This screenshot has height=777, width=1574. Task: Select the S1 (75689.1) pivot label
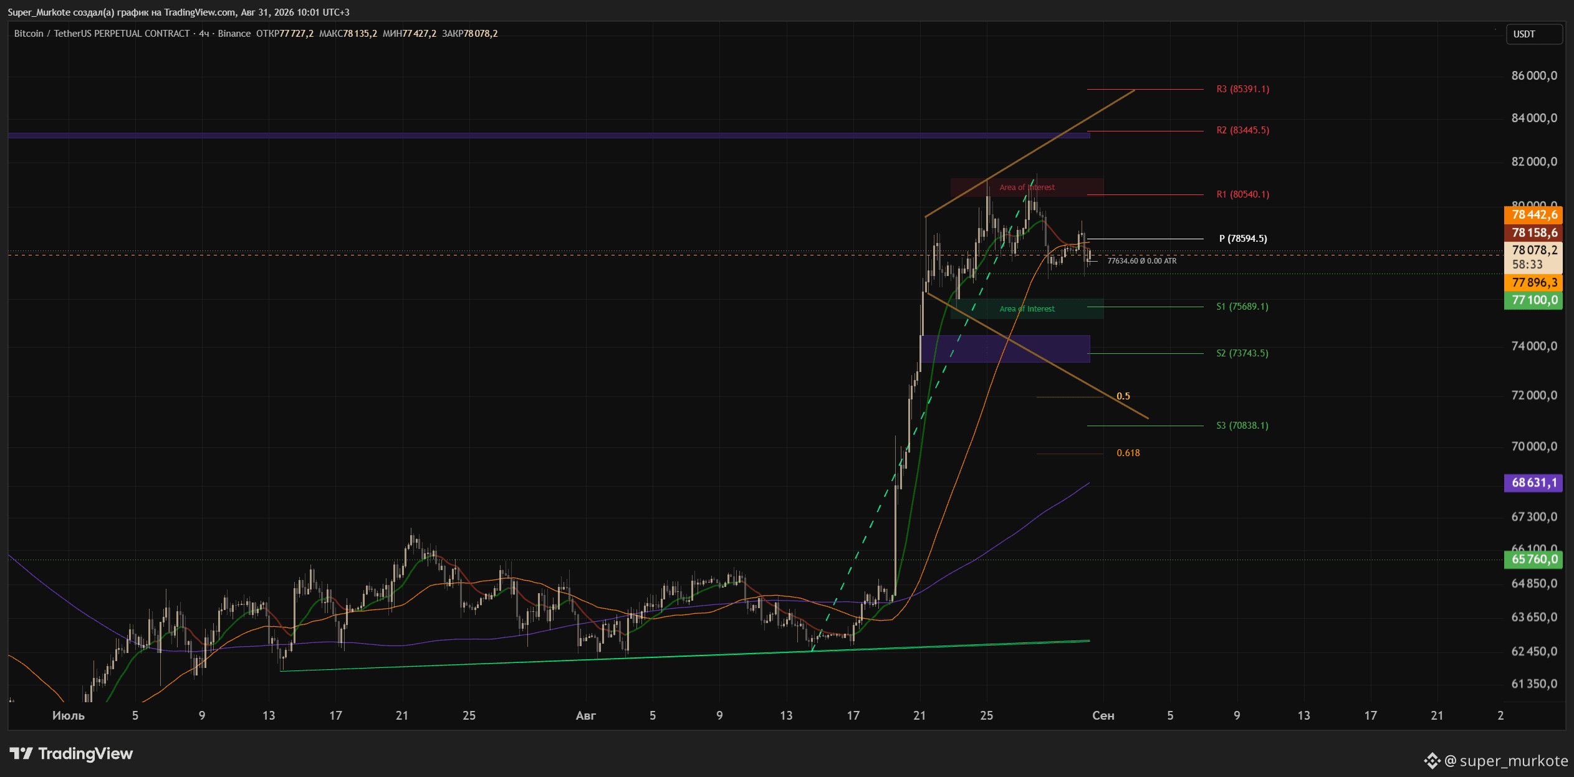click(x=1242, y=307)
